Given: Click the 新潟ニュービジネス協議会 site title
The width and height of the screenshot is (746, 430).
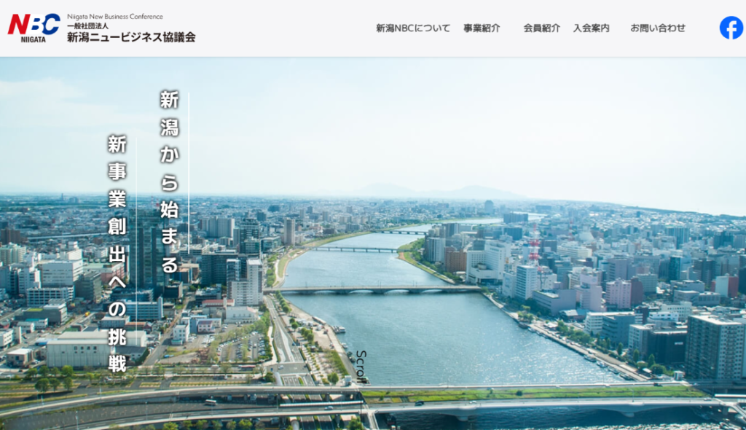Looking at the screenshot, I should coord(131,37).
